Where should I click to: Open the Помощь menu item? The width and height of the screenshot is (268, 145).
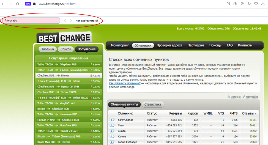click(x=215, y=45)
